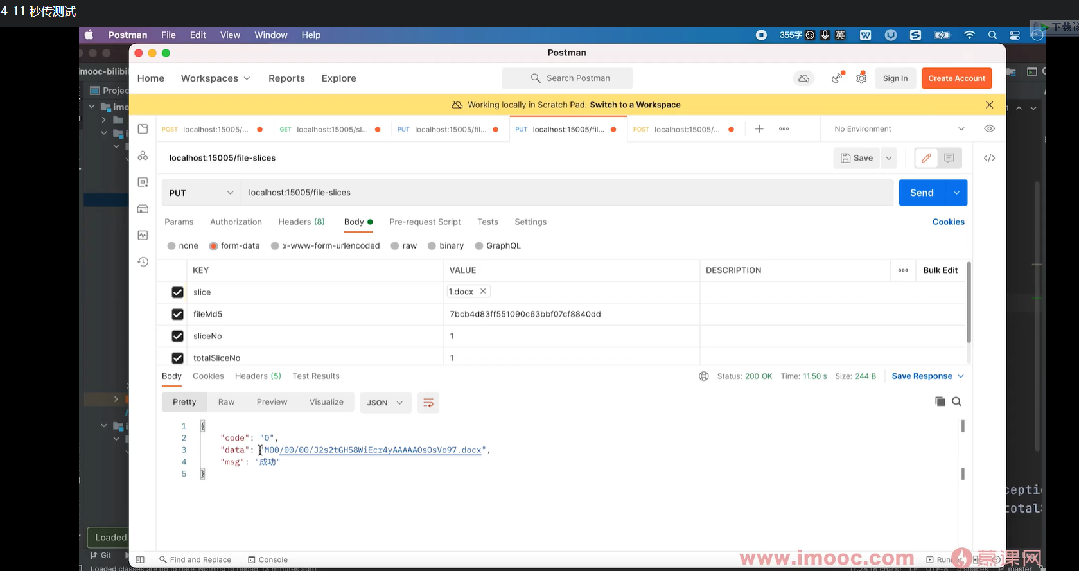Click the Sign In button
This screenshot has width=1079, height=571.
[x=895, y=78]
